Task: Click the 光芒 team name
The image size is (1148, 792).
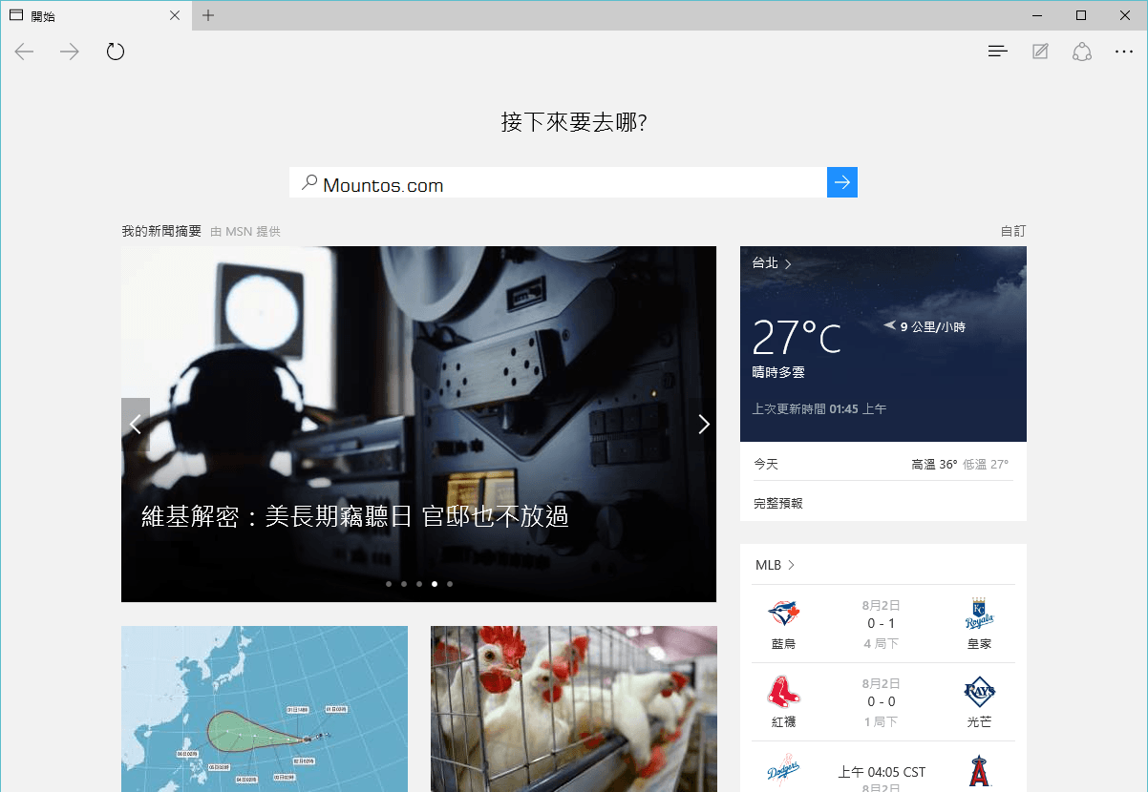Action: tap(980, 722)
